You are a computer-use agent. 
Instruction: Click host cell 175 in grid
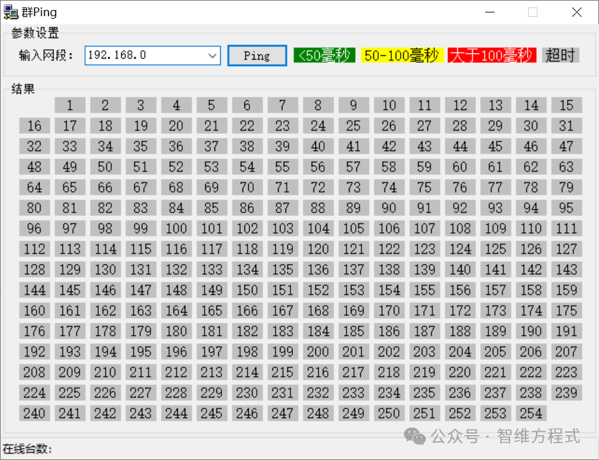click(x=566, y=311)
